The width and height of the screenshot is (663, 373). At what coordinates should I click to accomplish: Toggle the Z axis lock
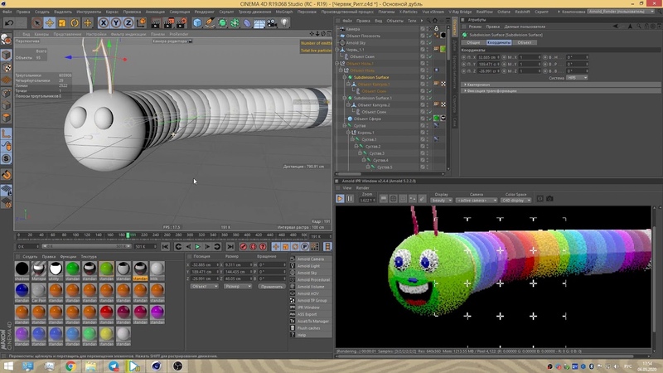click(128, 23)
